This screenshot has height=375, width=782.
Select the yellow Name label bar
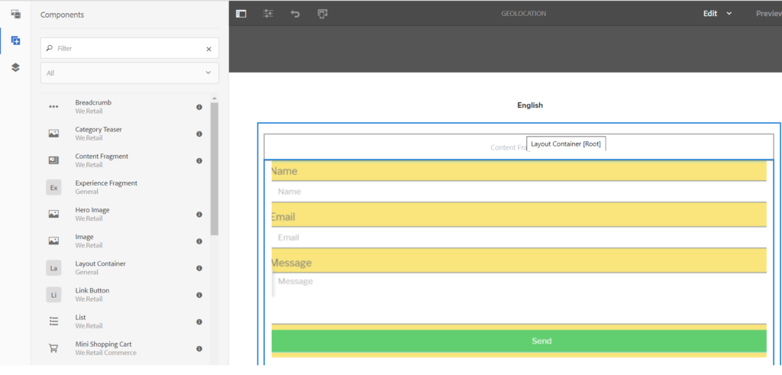click(x=519, y=171)
